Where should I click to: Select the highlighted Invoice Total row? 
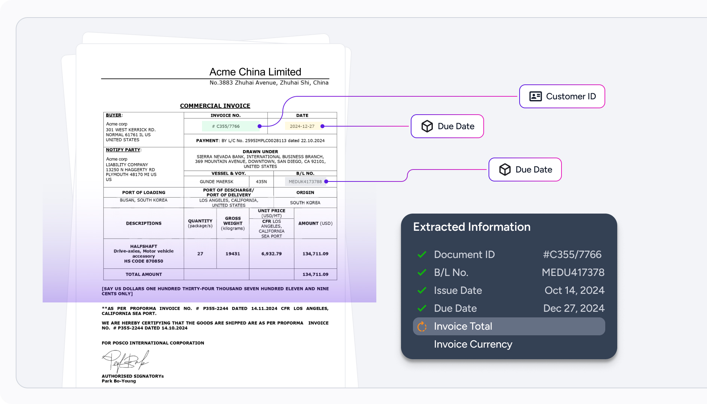[509, 326]
